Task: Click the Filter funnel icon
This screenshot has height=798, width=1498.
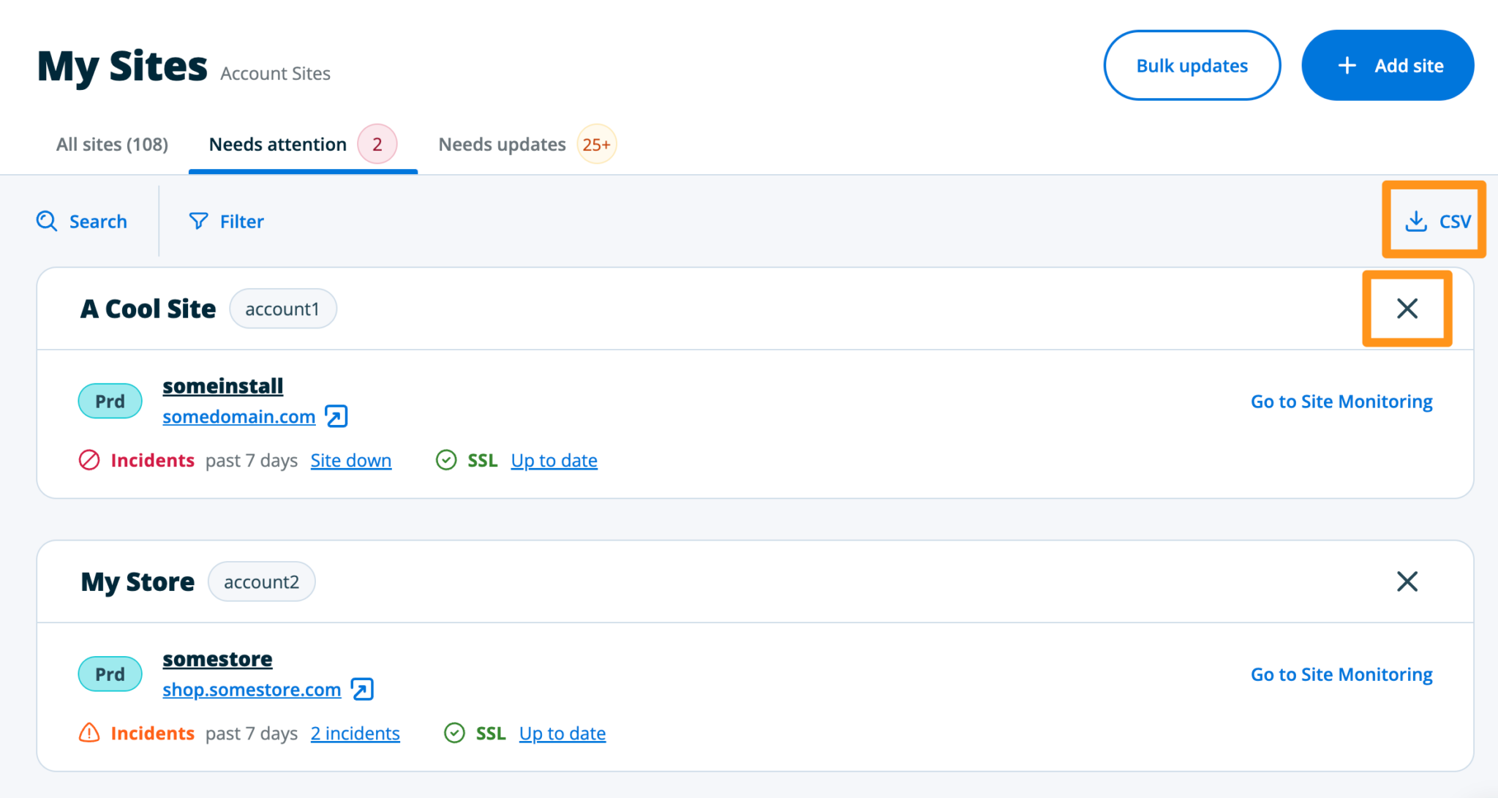Action: [198, 221]
